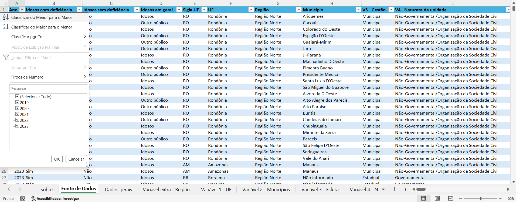This screenshot has width=516, height=202.
Task: Toggle the Selecionar Tudo checkbox
Action: pyautogui.click(x=17, y=96)
